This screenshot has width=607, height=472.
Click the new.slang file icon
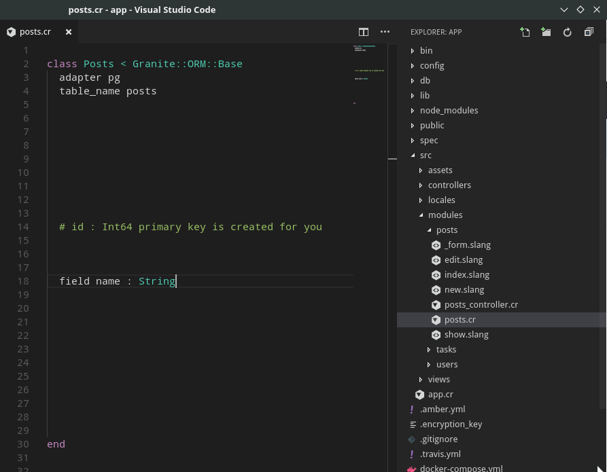tap(436, 290)
